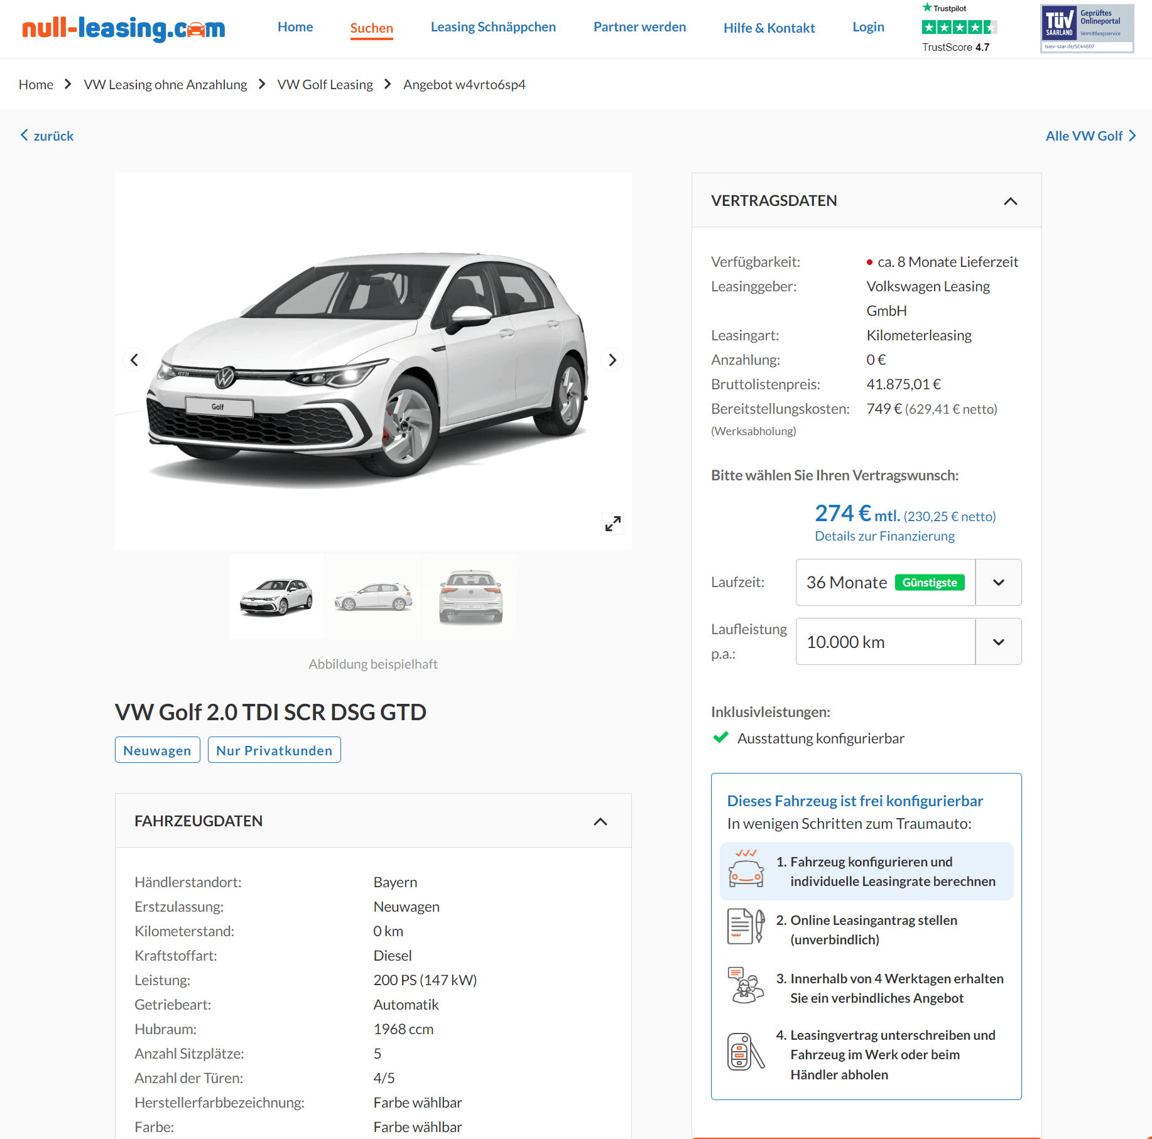Click the 200 PS (147 kW) value
This screenshot has width=1152, height=1139.
[x=425, y=980]
